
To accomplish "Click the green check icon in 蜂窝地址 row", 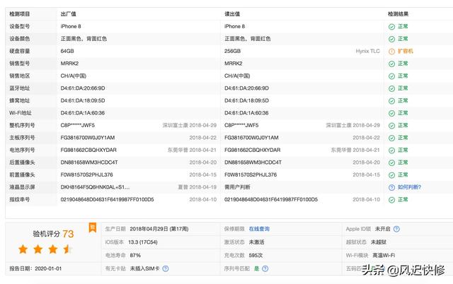I will click(x=391, y=101).
